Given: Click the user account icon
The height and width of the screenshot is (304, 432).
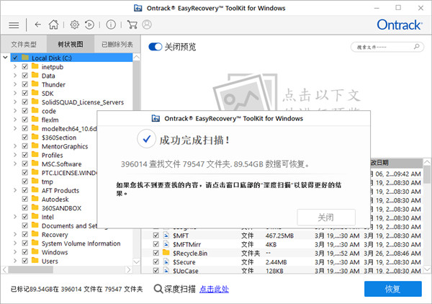Looking at the screenshot, I should click(x=147, y=24).
